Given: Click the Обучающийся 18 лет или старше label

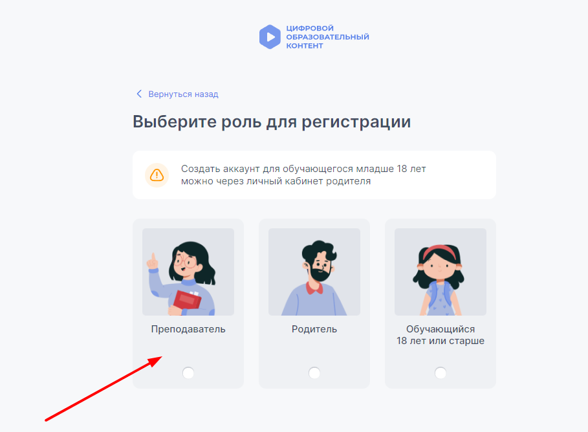Looking at the screenshot, I should coord(441,335).
